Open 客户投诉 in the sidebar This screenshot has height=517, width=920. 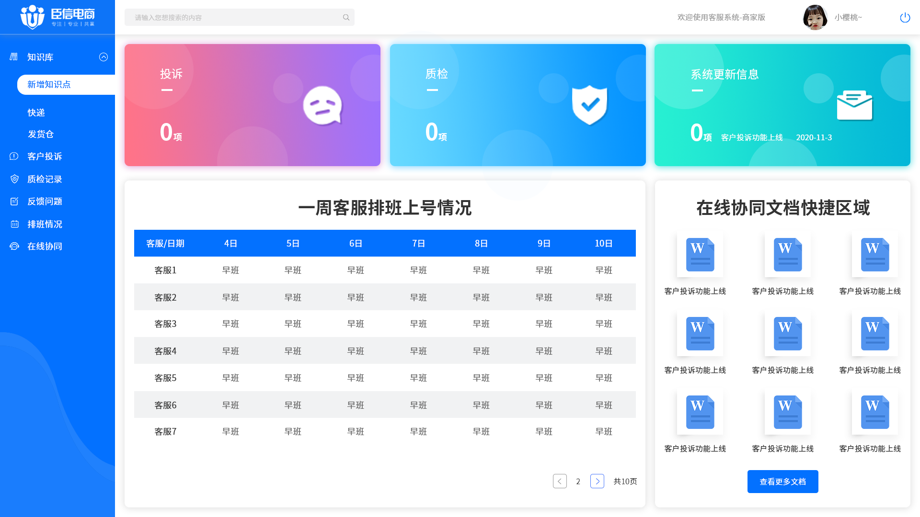pos(45,157)
